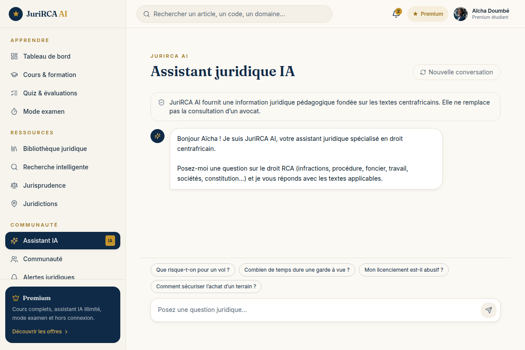Choose suggestion Mon licenciement est-il abusif ?
The image size is (525, 350).
click(404, 270)
